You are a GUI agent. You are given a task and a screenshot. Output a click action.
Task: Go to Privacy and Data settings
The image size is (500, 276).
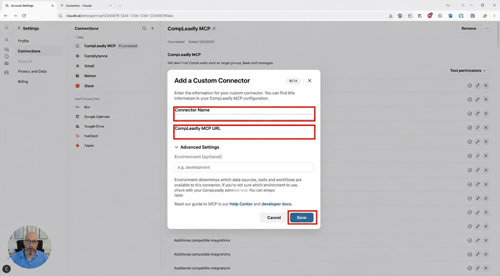click(32, 71)
